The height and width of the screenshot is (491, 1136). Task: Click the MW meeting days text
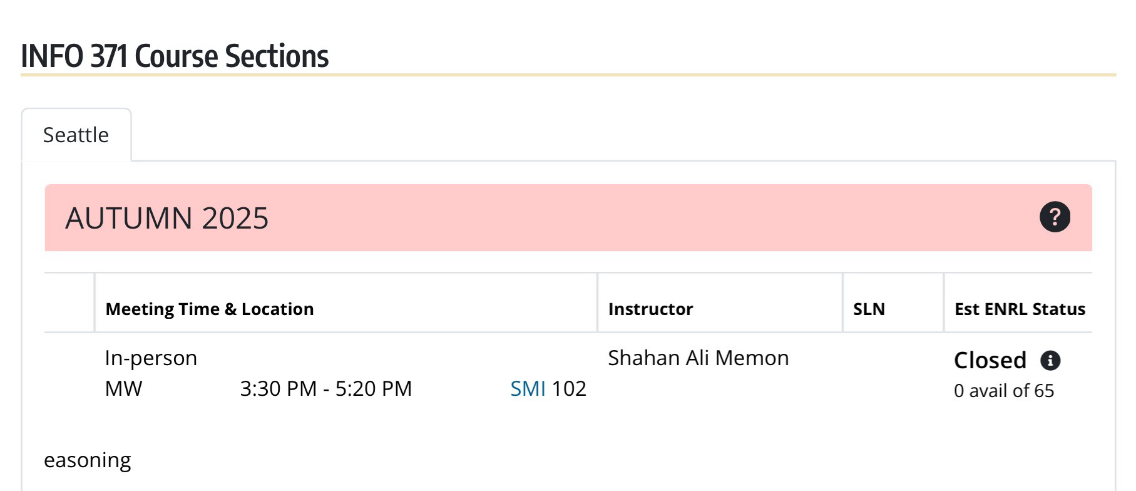point(123,388)
